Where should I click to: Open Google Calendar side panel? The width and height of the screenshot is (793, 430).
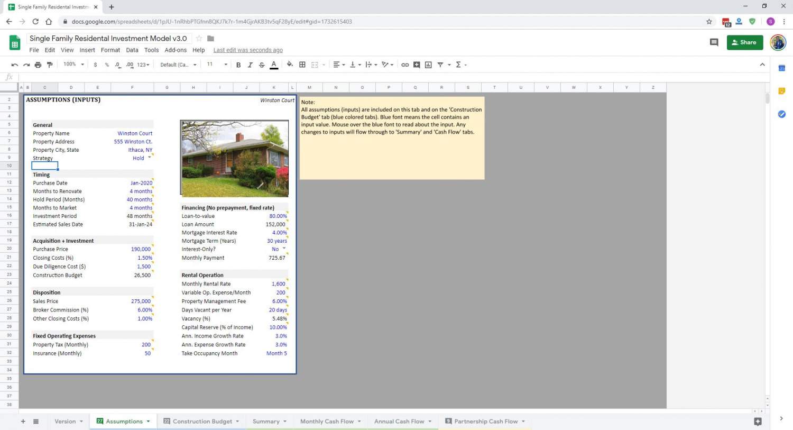(x=781, y=68)
